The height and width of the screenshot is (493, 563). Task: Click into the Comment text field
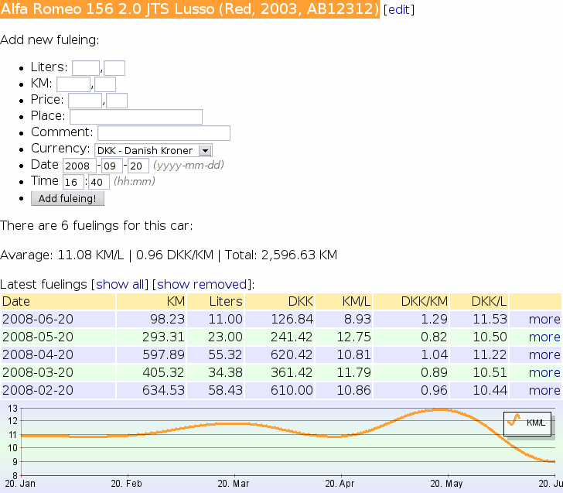164,133
